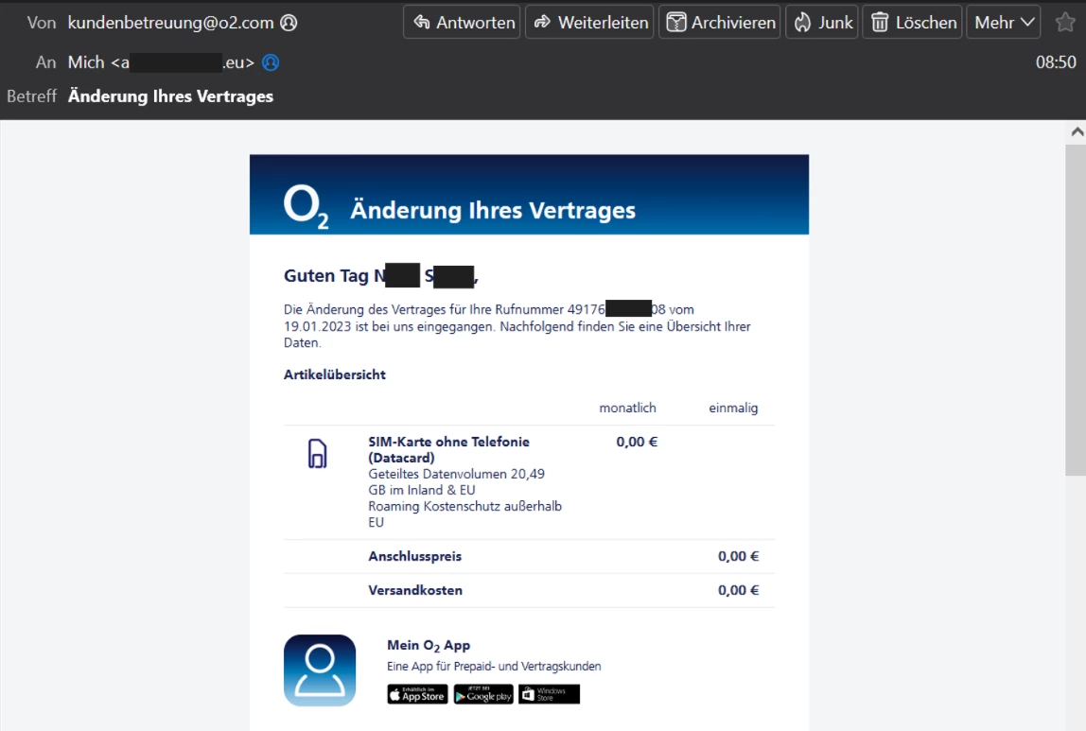Select the Anschlusspreis row label
1086x731 pixels.
point(415,556)
